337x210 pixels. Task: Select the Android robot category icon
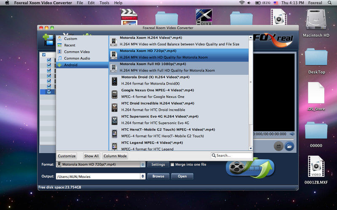60,65
